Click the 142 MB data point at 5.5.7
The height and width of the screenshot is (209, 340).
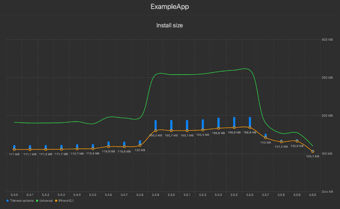[x=266, y=138]
